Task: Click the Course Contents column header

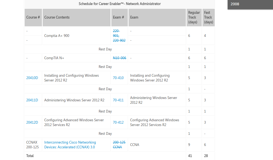Action: click(57, 18)
